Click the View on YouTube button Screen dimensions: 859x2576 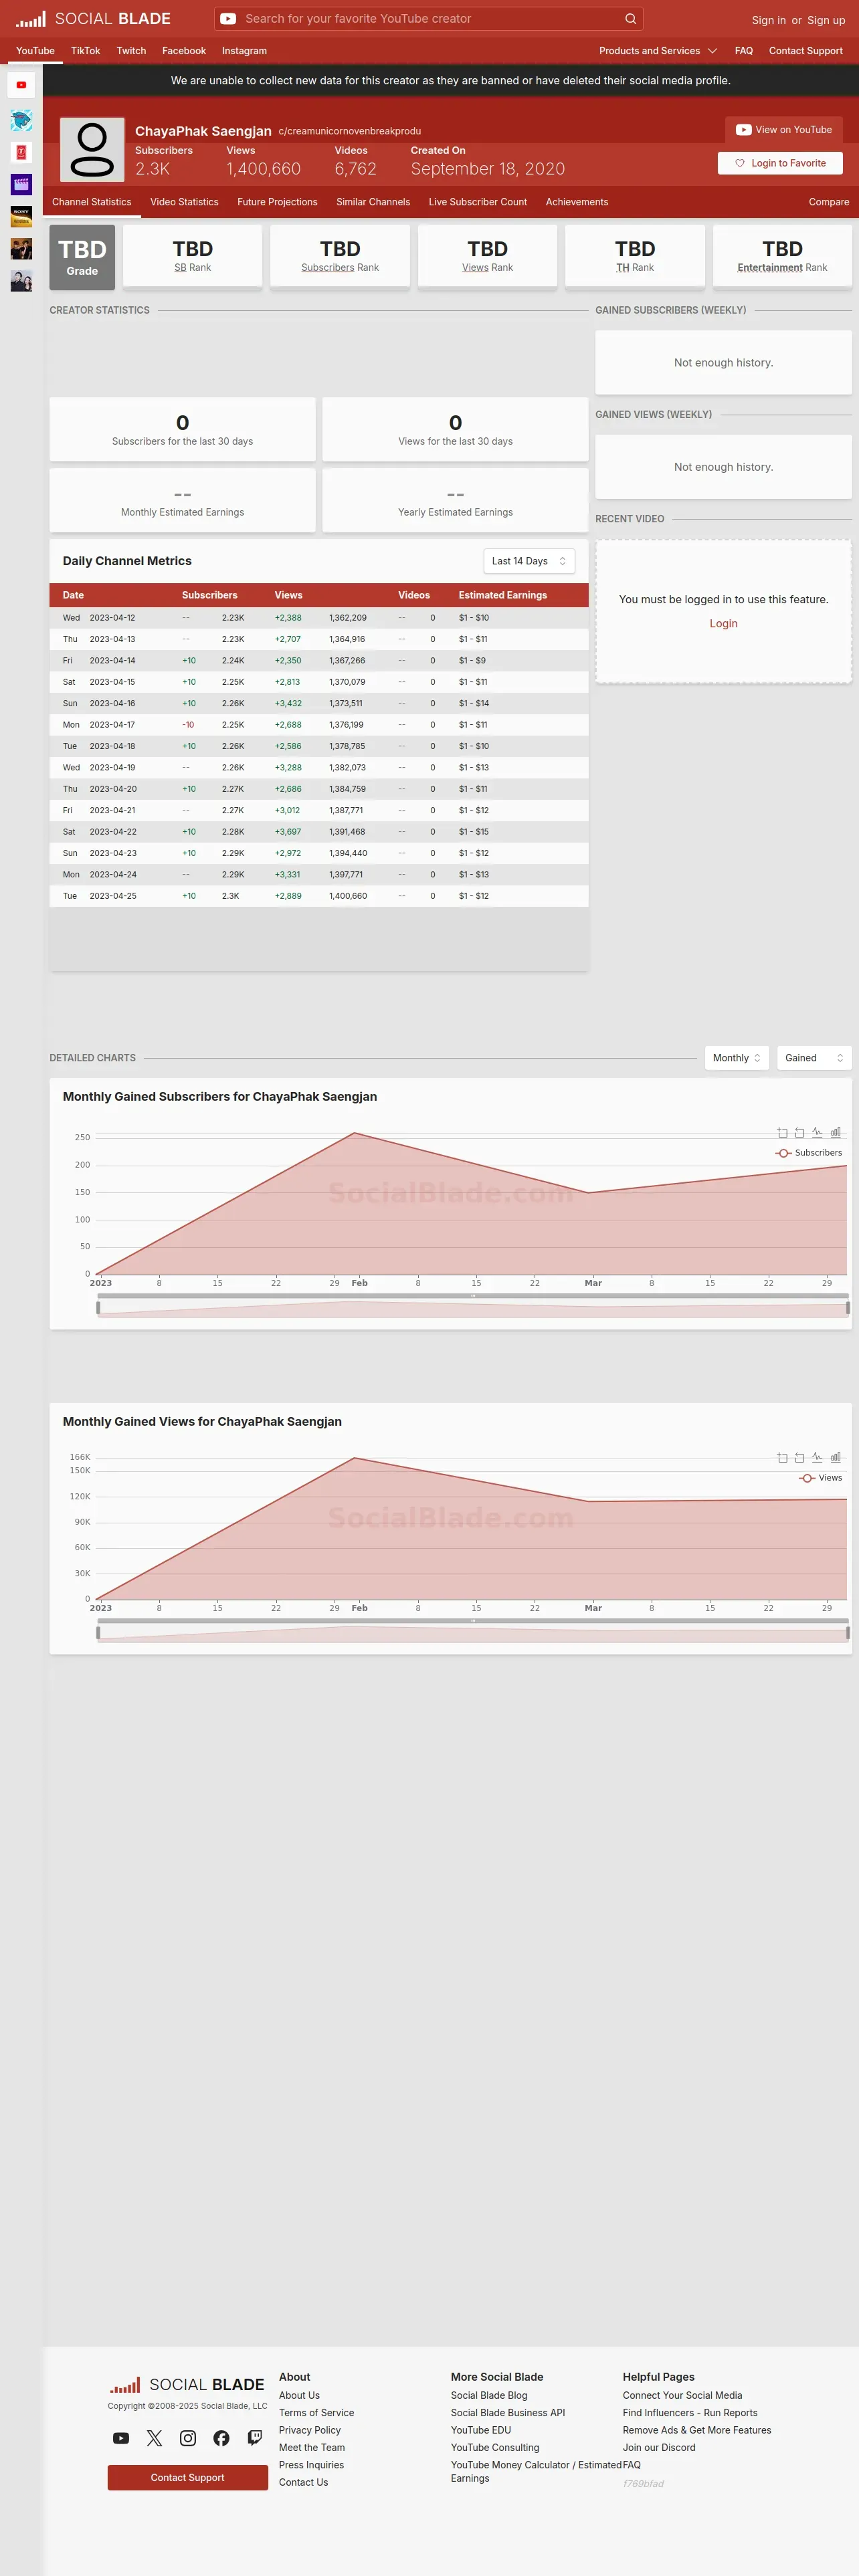(x=784, y=130)
